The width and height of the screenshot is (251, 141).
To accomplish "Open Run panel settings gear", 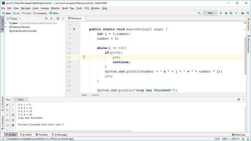I will (x=238, y=99).
